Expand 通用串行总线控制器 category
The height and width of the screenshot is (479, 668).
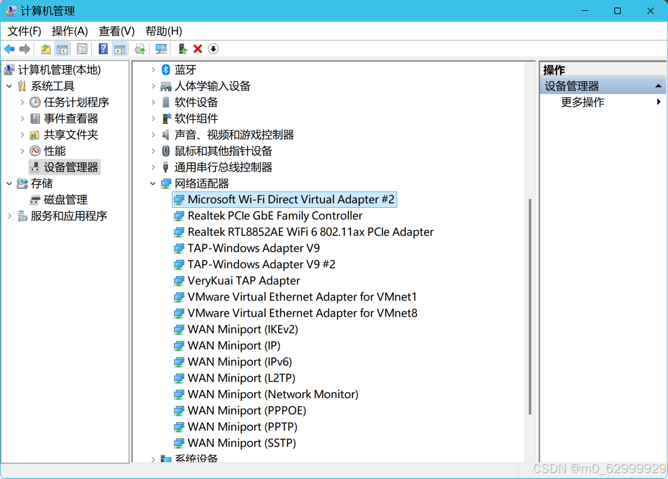tap(153, 167)
